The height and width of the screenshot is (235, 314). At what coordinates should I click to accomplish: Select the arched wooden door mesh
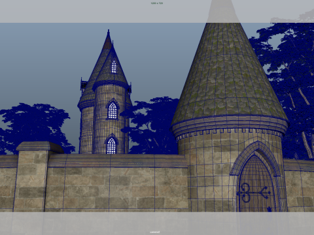(256, 184)
